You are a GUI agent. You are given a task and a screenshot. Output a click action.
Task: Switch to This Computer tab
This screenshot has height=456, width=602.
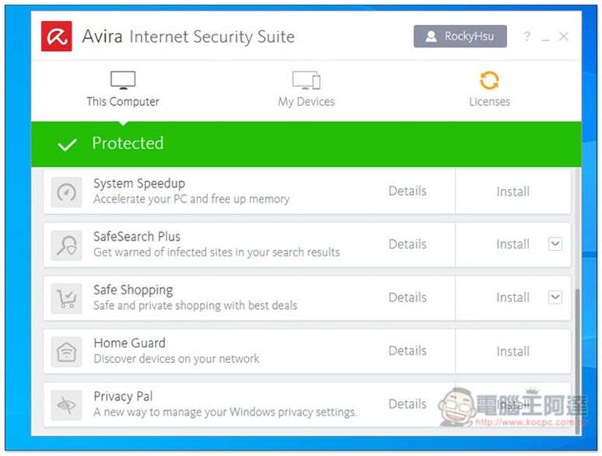[123, 89]
